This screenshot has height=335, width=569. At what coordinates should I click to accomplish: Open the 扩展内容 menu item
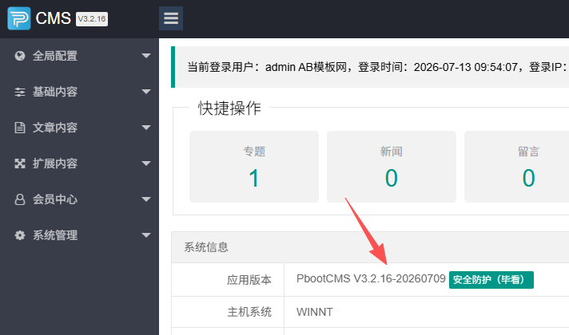(79, 164)
